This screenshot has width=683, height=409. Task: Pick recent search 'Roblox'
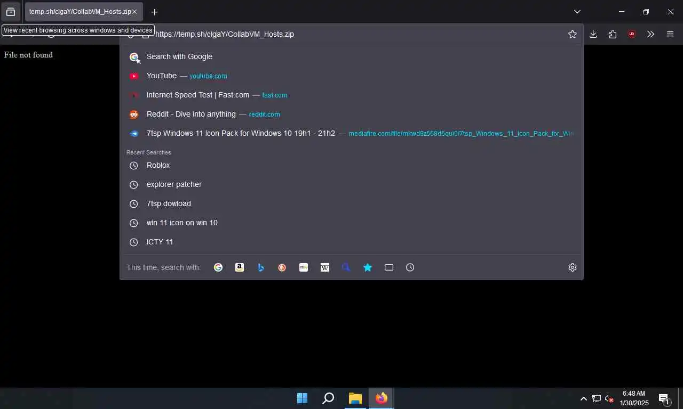pos(352,165)
